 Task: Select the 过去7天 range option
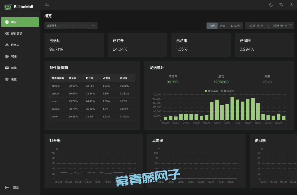(235, 26)
